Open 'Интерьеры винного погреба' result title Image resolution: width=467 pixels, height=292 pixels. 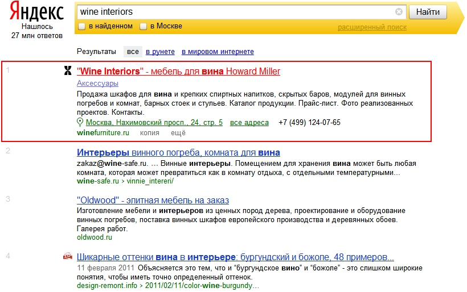pos(178,152)
